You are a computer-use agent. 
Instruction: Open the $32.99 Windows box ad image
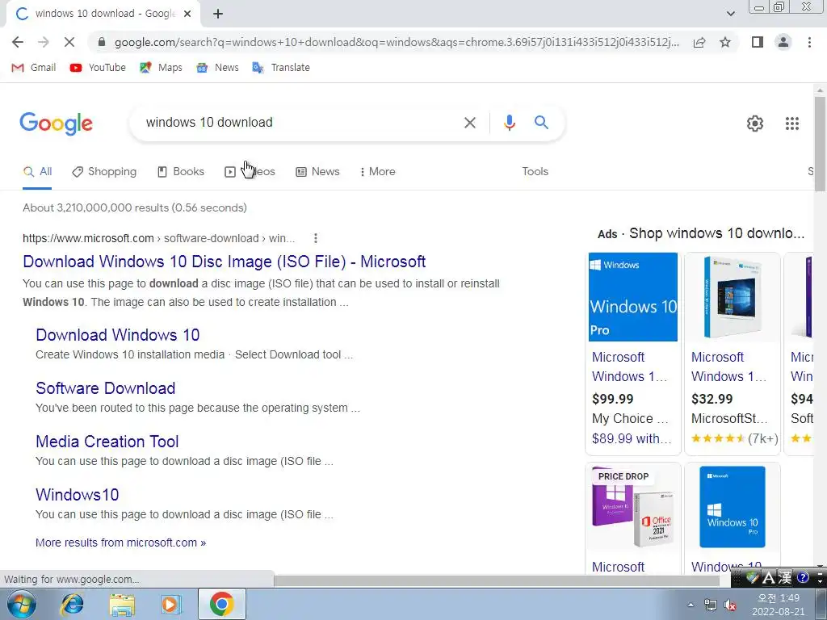[x=732, y=297]
